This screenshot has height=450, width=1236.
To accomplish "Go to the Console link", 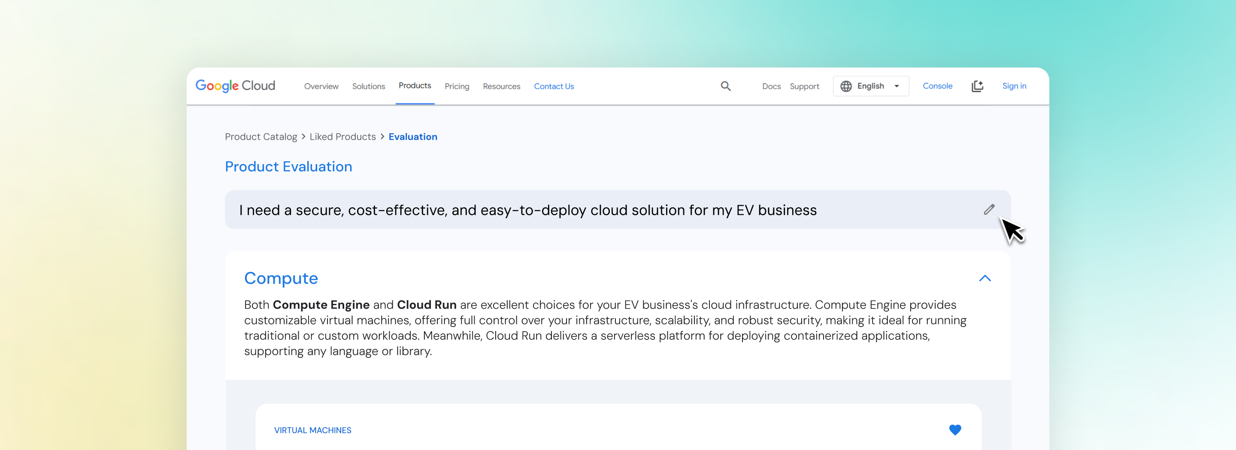I will click(937, 86).
